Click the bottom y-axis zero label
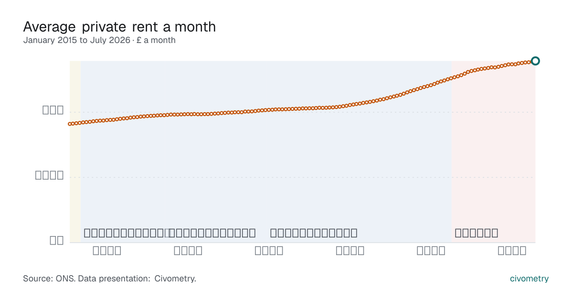 tap(57, 240)
